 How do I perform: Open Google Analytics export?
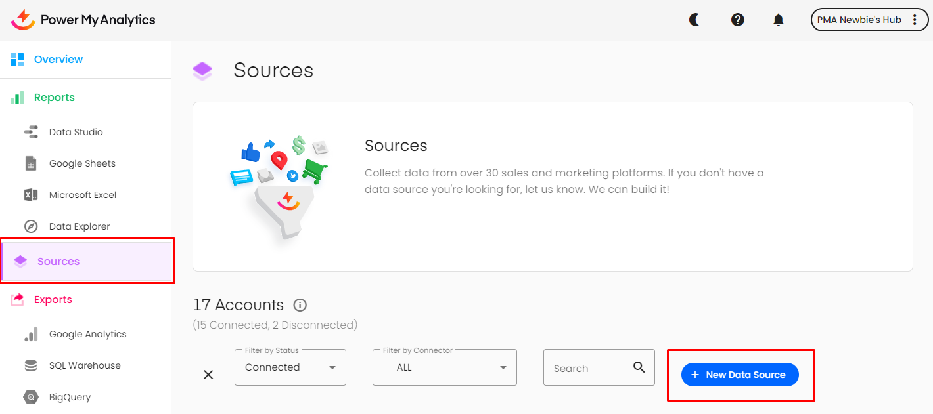pyautogui.click(x=87, y=334)
